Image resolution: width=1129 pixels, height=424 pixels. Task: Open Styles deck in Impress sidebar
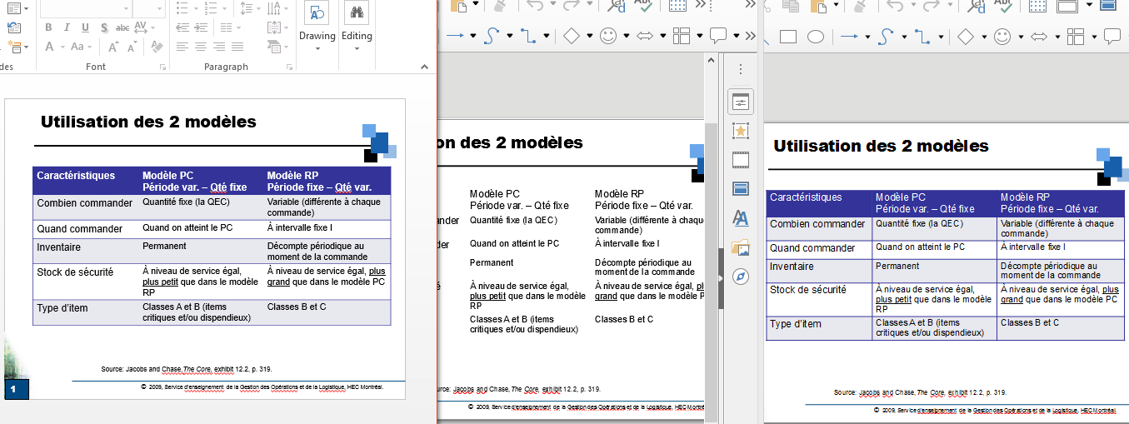pyautogui.click(x=740, y=218)
